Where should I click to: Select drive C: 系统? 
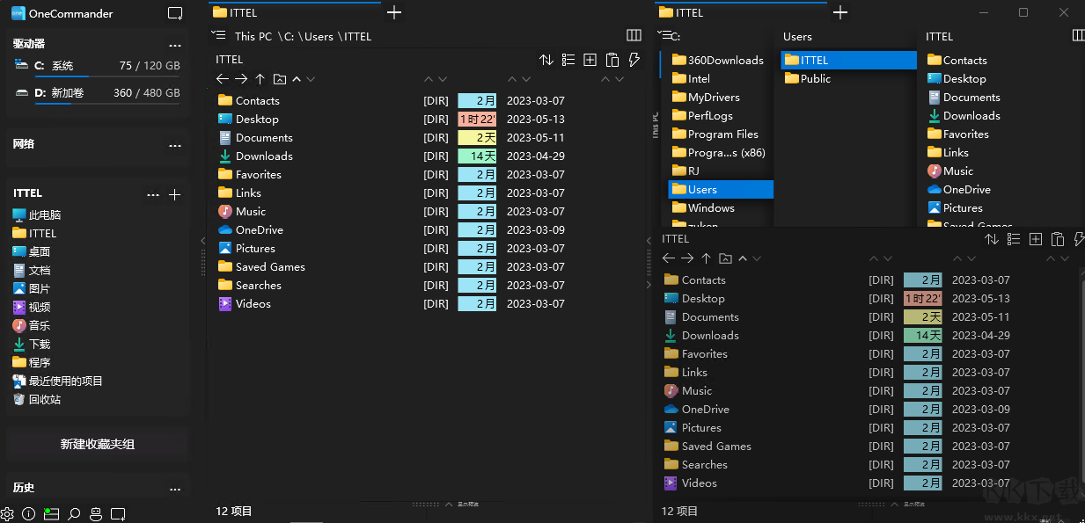point(98,67)
